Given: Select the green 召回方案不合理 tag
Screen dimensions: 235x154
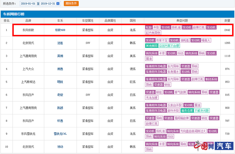Looking at the screenshot, I should [x=169, y=46].
